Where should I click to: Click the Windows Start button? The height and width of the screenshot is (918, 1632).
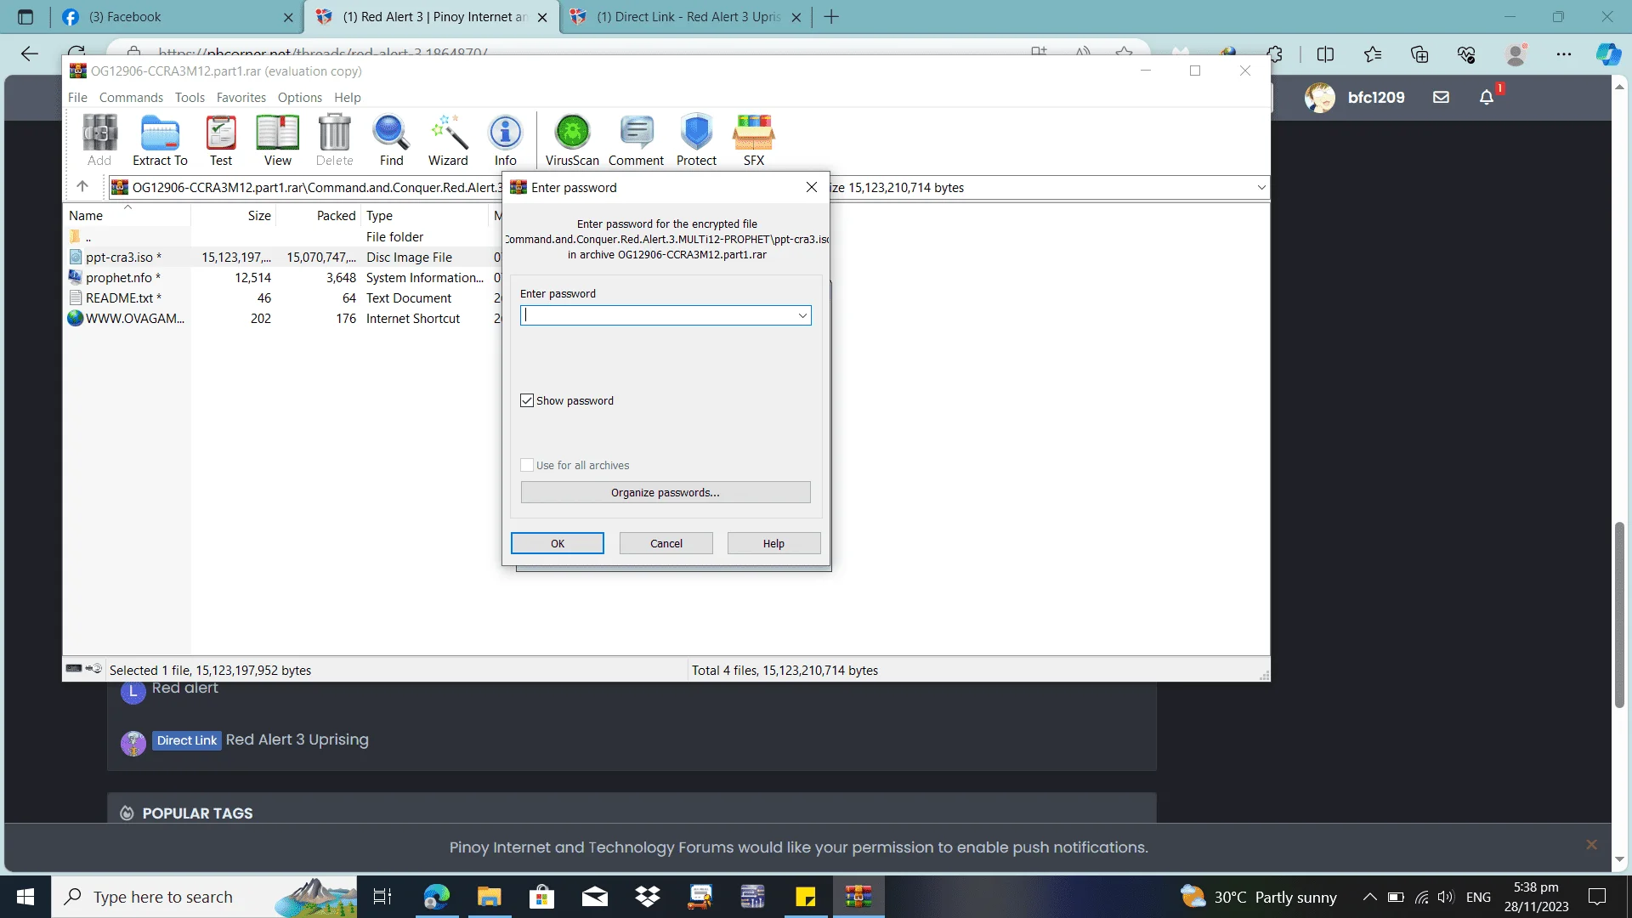point(25,897)
